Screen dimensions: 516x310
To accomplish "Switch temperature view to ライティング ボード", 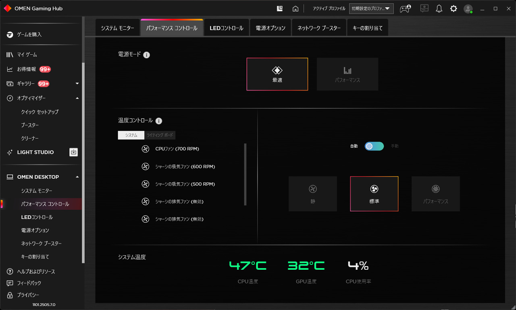I will (160, 135).
